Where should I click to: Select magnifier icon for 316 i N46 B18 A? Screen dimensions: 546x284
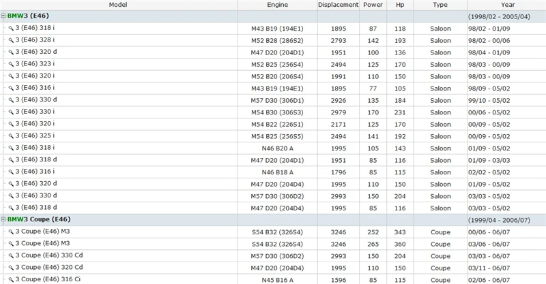click(11, 172)
